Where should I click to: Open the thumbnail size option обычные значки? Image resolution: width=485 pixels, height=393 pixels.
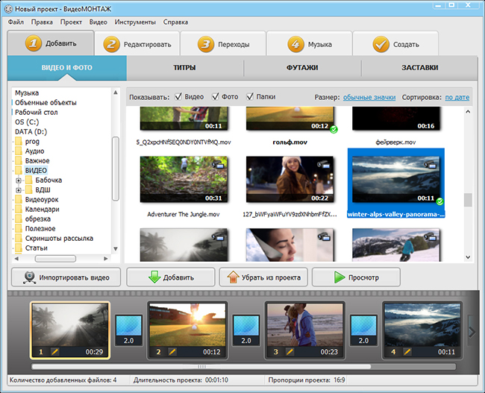(x=369, y=97)
